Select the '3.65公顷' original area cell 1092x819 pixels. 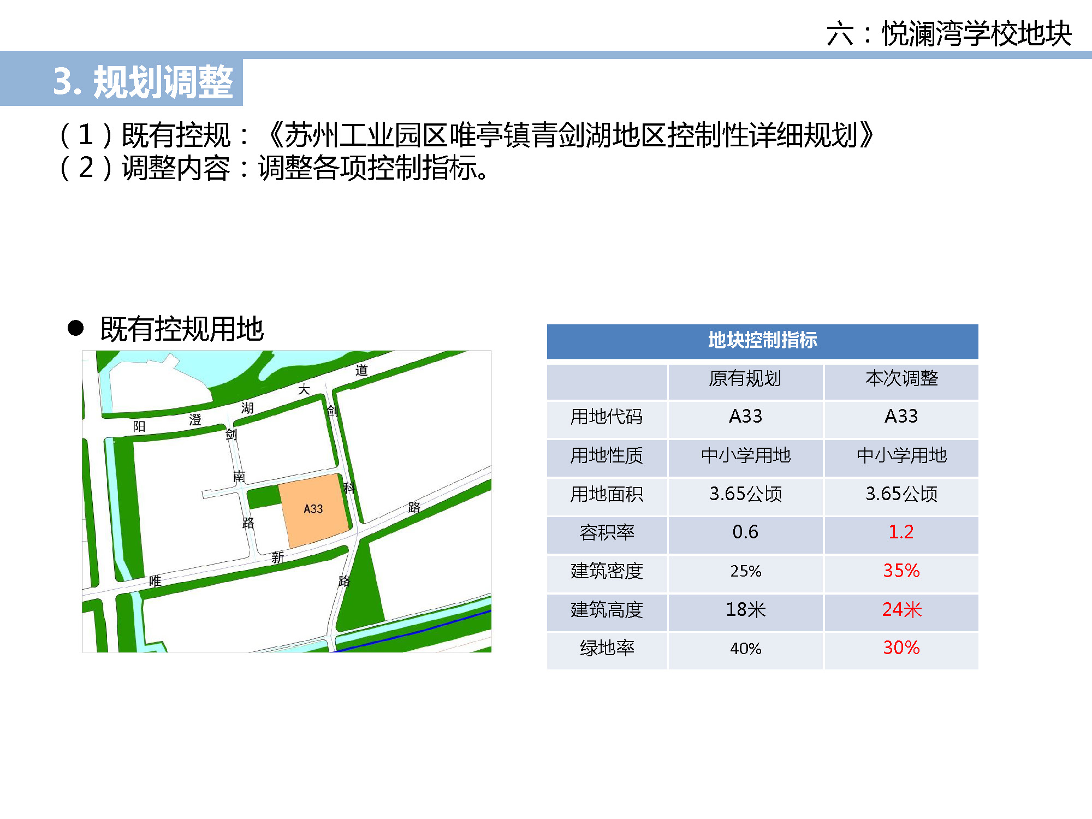[x=745, y=494]
